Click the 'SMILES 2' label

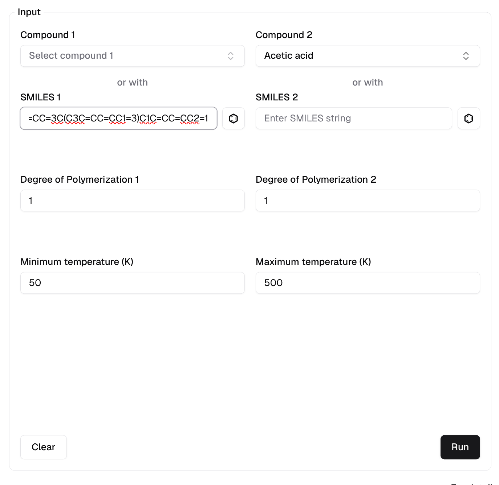pyautogui.click(x=276, y=97)
